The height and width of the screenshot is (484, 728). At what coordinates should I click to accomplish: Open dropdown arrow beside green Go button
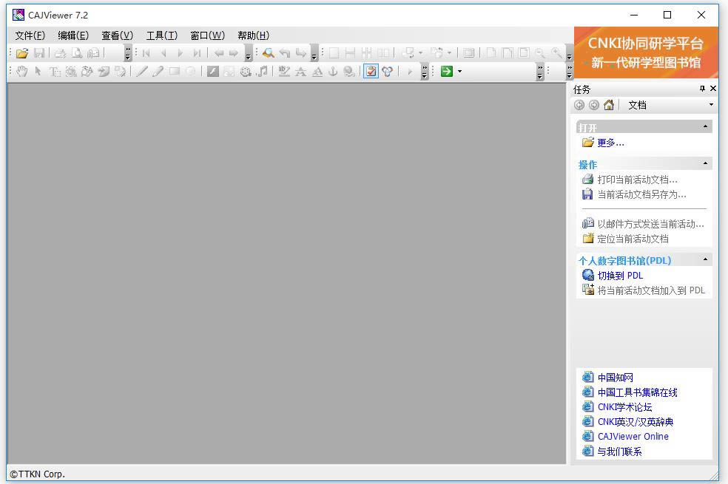tap(459, 72)
